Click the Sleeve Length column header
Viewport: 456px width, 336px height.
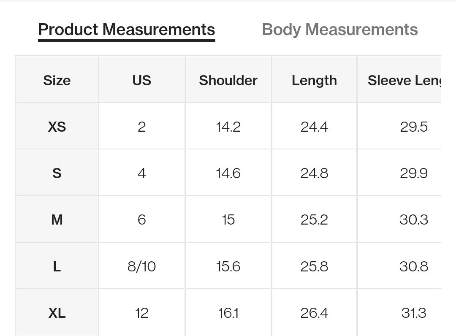[x=404, y=80]
